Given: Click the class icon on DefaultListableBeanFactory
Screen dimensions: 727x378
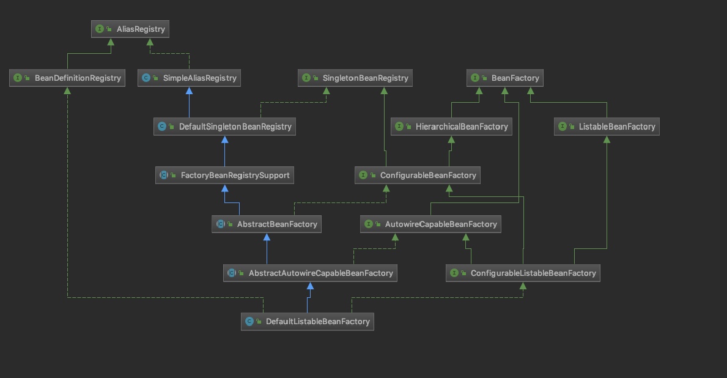Looking at the screenshot, I should pos(249,321).
